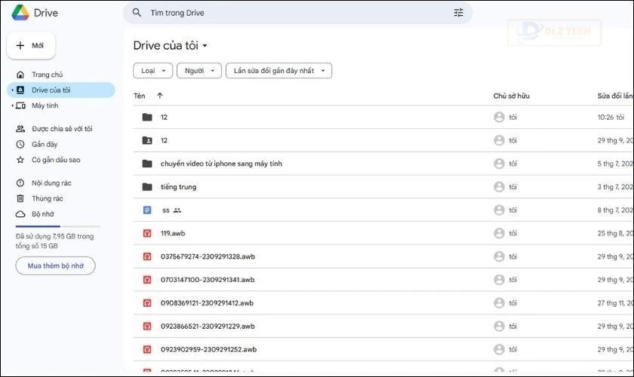Click the home icon beside Trang chủ
The height and width of the screenshot is (377, 634).
[x=20, y=75]
